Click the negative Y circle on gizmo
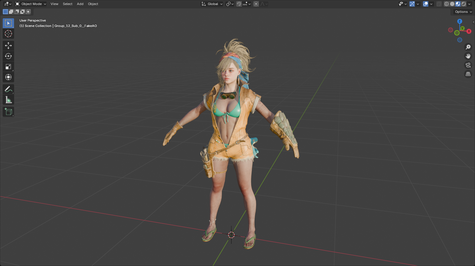This screenshot has width=475, height=266. click(x=457, y=33)
